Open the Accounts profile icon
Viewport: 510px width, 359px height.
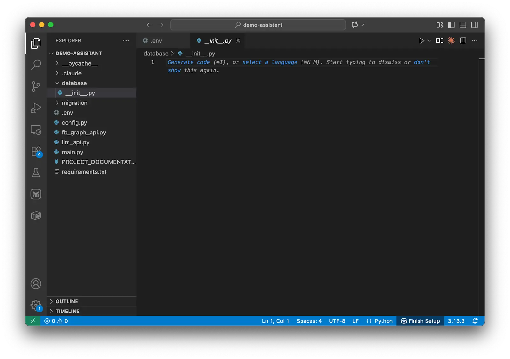click(36, 284)
